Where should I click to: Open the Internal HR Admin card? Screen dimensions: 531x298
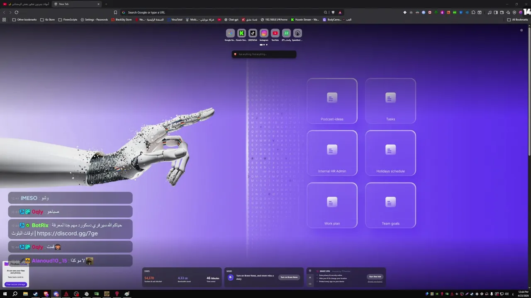(332, 153)
